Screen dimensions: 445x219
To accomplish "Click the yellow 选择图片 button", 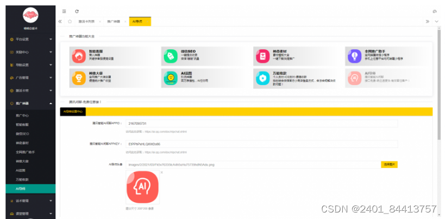I will [x=390, y=165].
